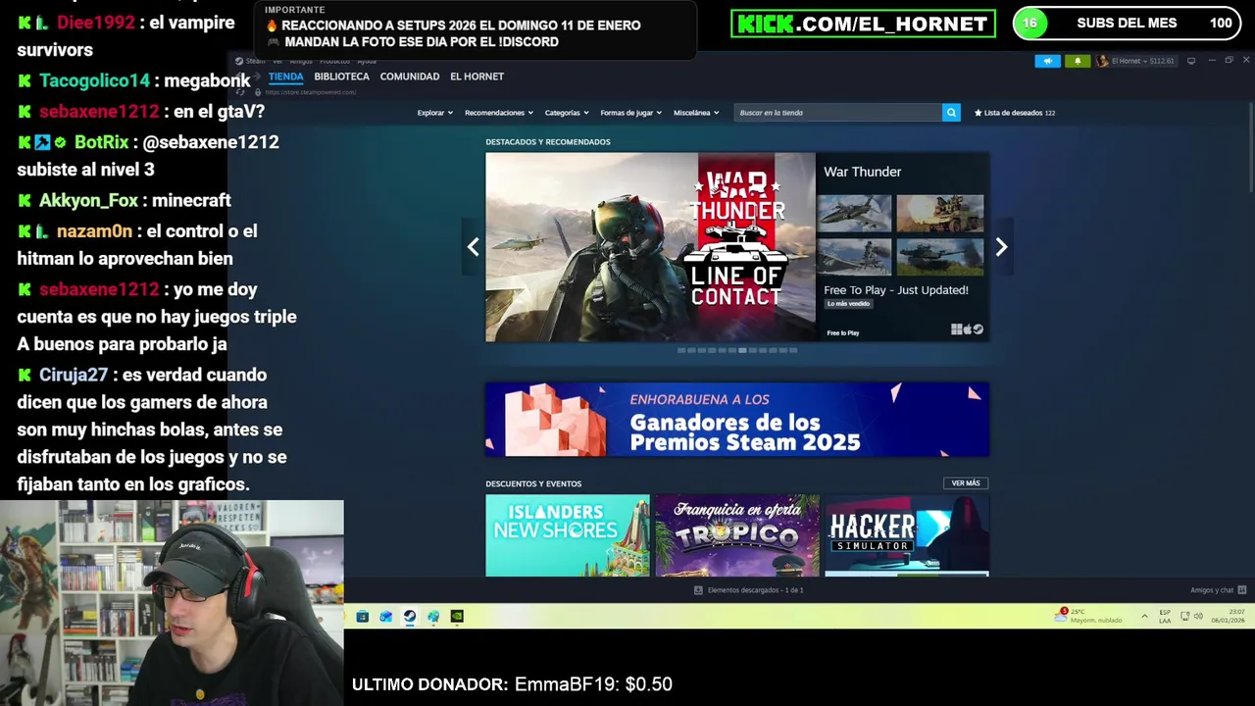
Task: Show hidden system tray icons
Action: [x=1144, y=617]
